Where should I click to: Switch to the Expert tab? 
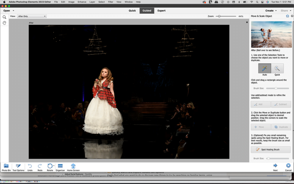tap(161, 11)
